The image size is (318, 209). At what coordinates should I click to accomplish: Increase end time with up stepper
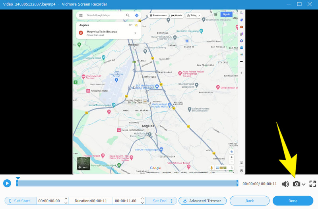(x=143, y=199)
